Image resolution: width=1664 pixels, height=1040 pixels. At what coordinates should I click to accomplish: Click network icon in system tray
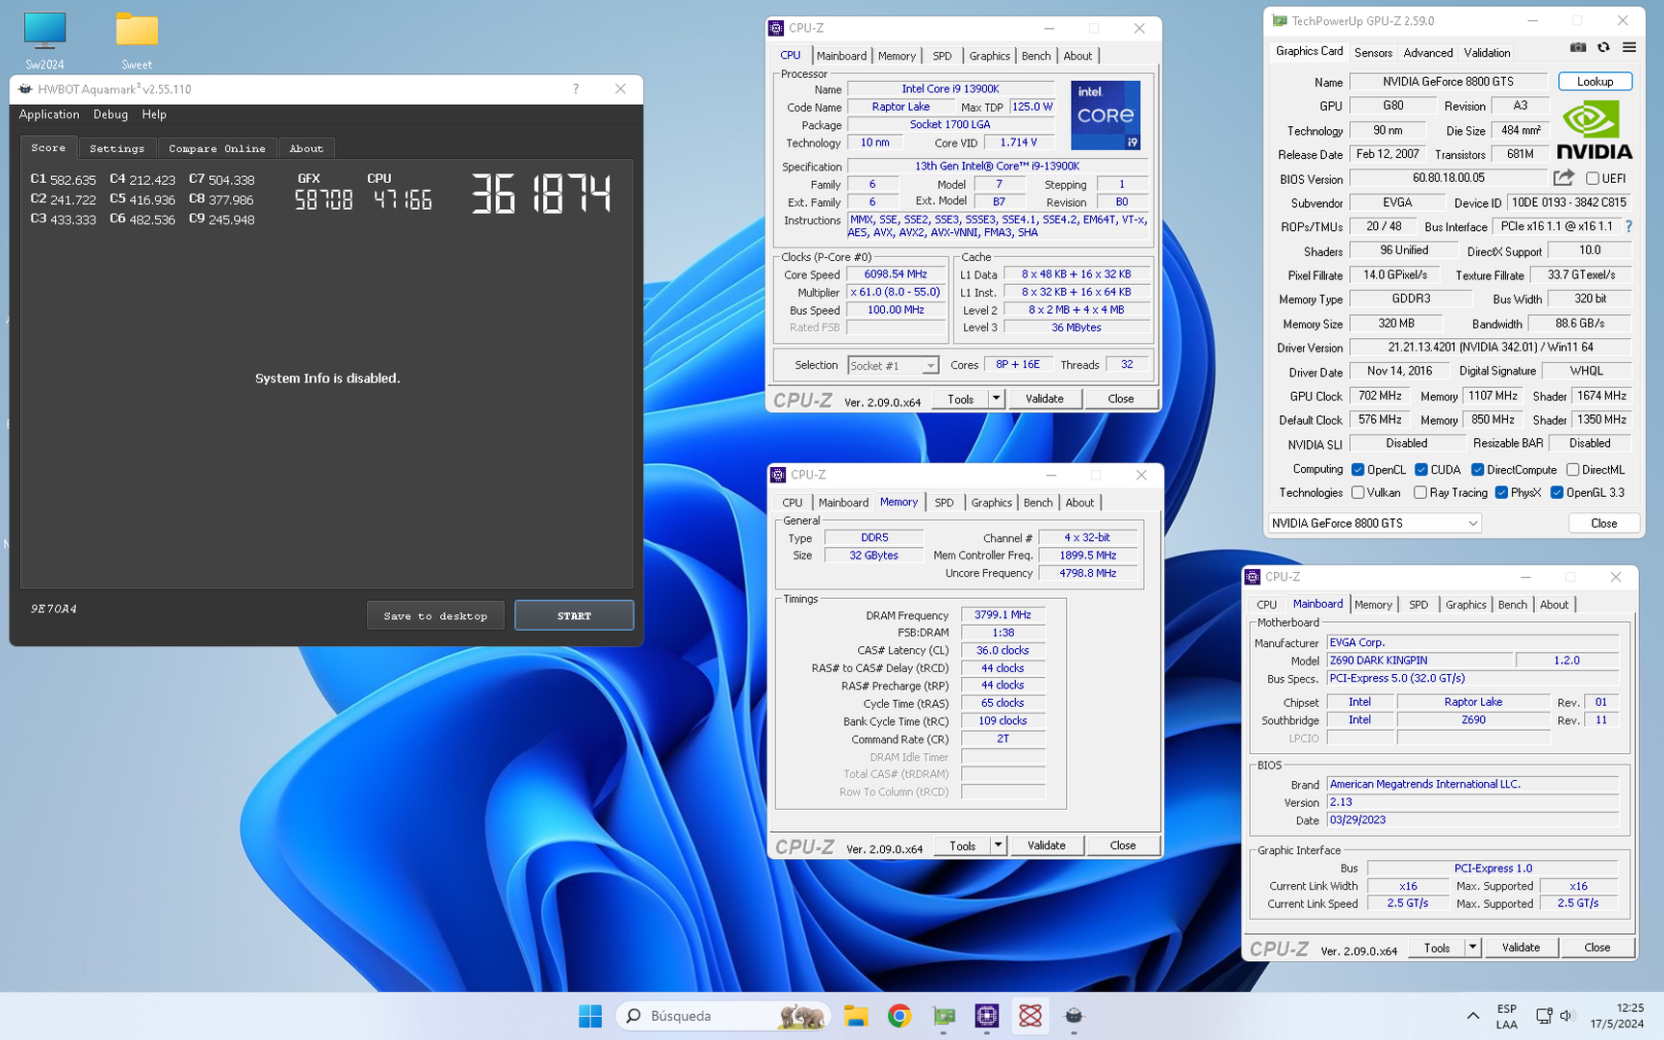click(x=1544, y=1016)
